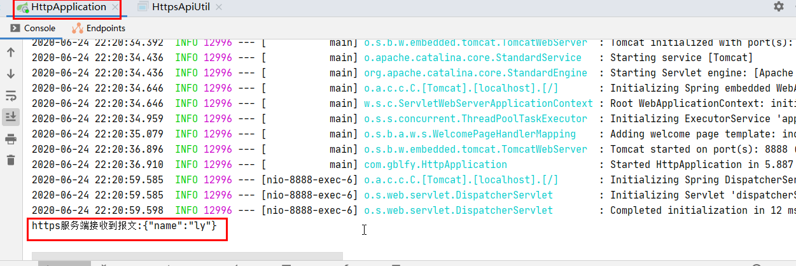796x266 pixels.
Task: Open run window settings gear
Action: point(779,6)
